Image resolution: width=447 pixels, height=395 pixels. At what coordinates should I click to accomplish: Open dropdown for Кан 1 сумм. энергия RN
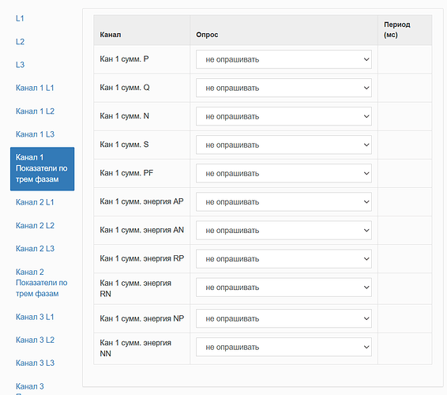click(x=284, y=288)
